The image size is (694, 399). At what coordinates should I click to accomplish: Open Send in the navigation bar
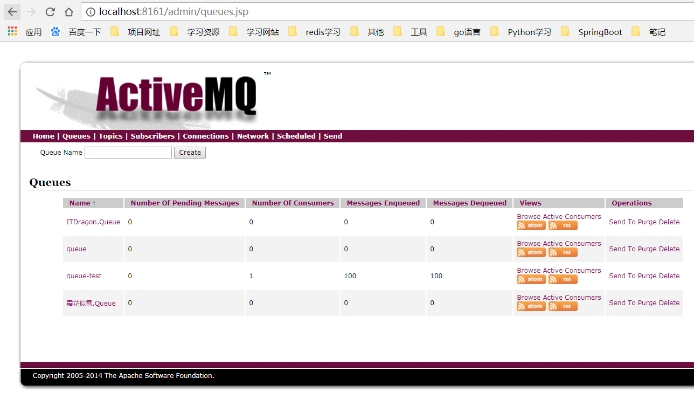click(333, 136)
